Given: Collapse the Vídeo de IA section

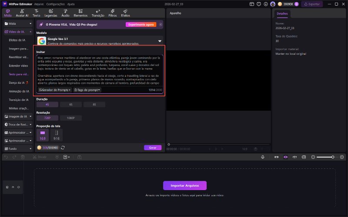Looking at the screenshot, I should [18, 32].
